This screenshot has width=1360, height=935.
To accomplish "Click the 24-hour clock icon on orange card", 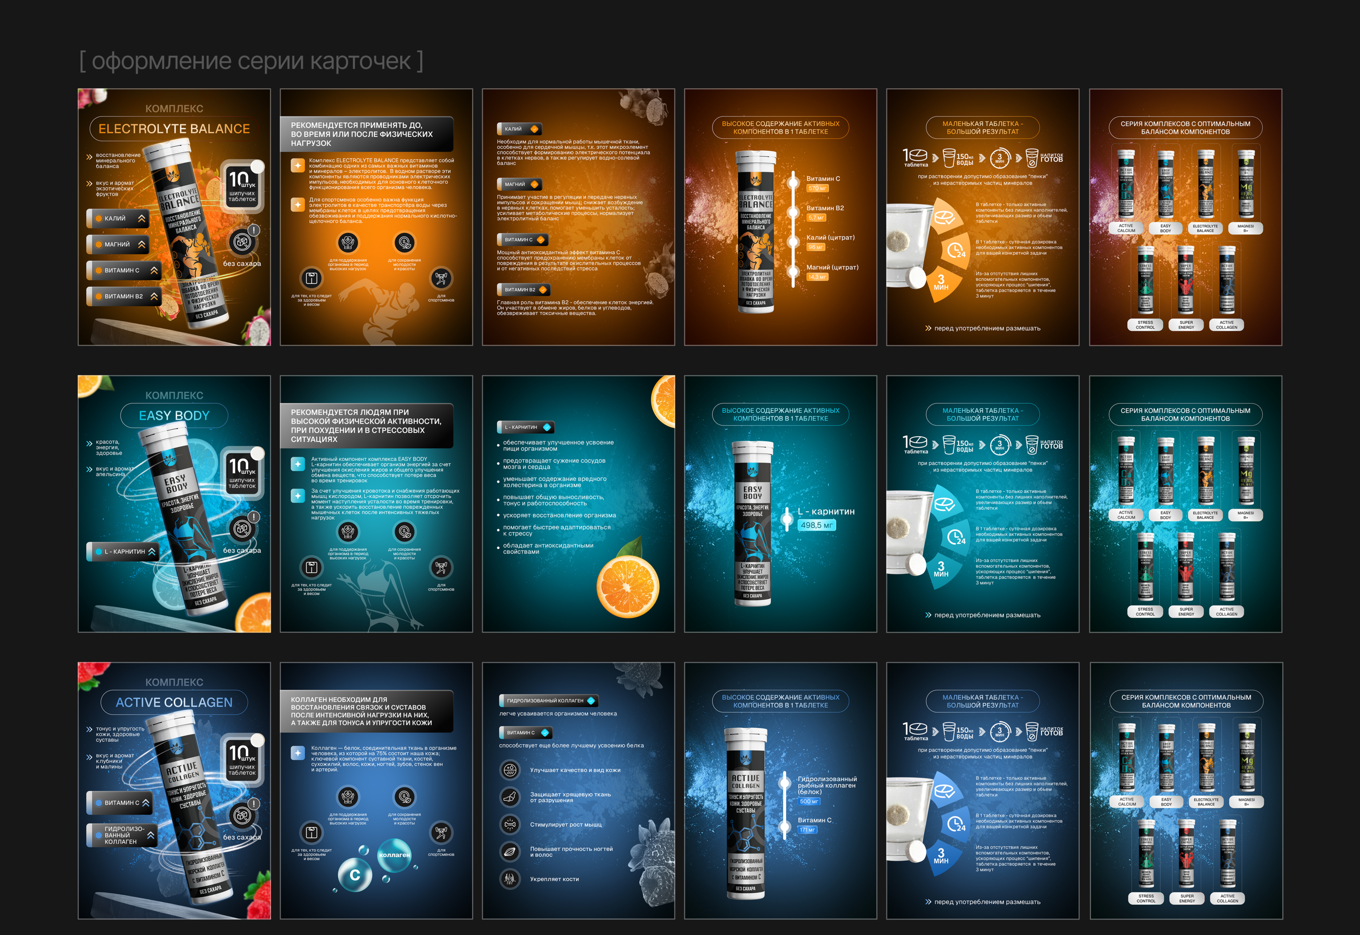I will coord(956,251).
